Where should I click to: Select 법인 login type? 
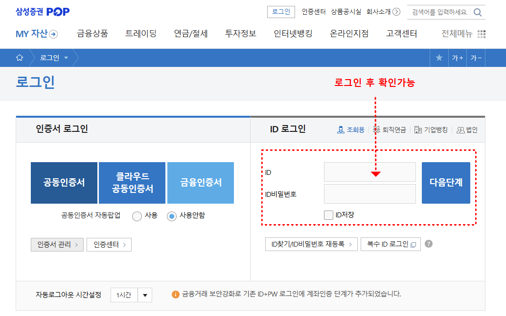click(x=467, y=130)
